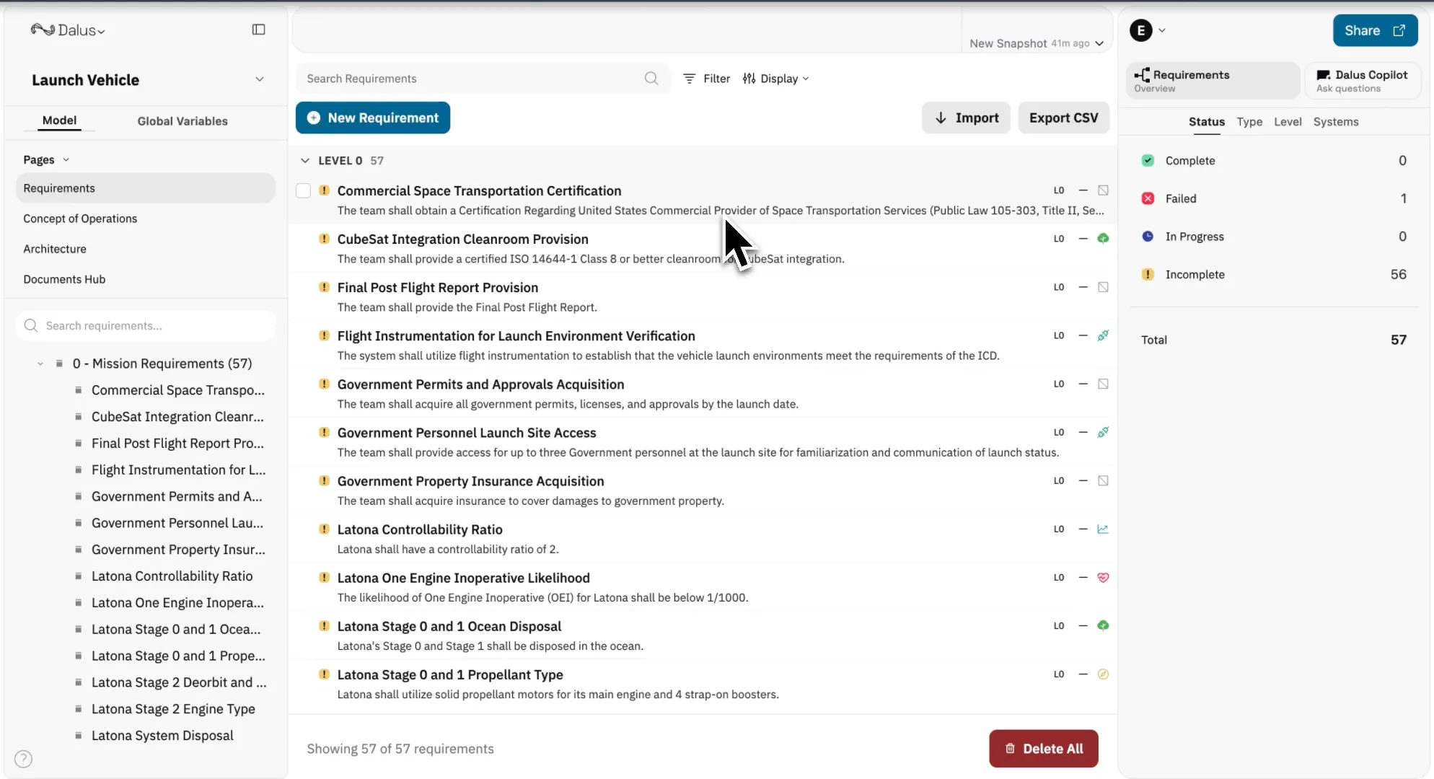Switch to the Systems tab
This screenshot has width=1434, height=779.
click(1335, 122)
